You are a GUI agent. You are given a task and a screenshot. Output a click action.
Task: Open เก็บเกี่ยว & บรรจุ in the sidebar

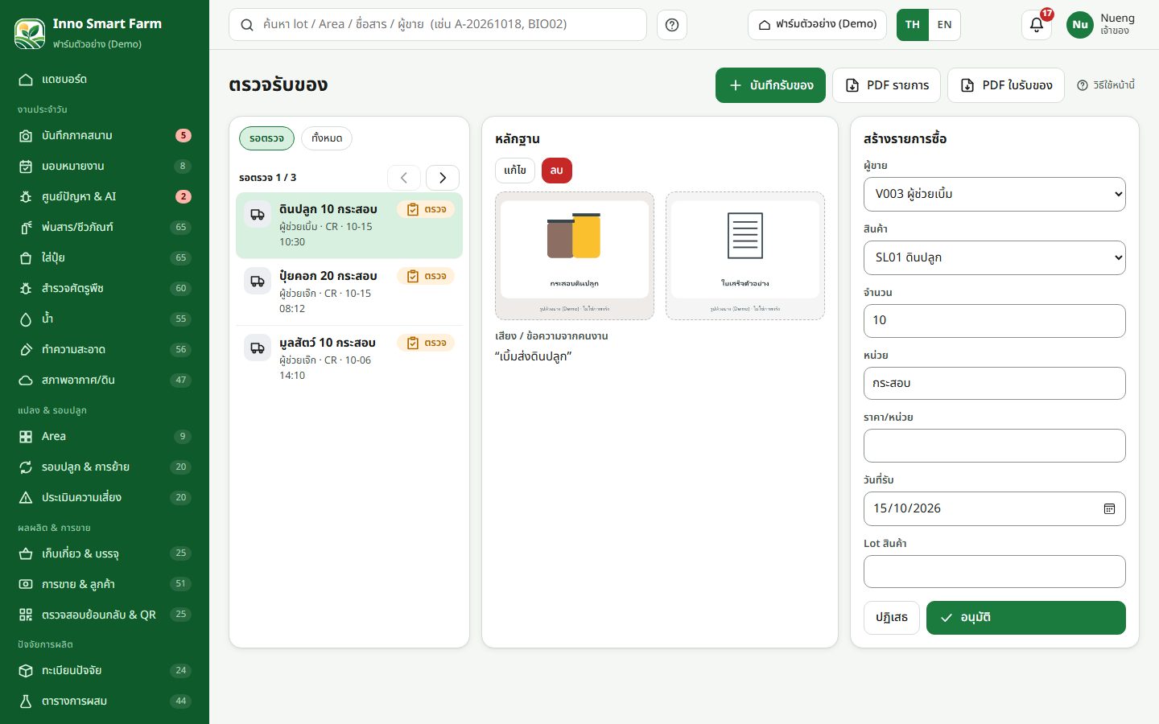pos(105,553)
